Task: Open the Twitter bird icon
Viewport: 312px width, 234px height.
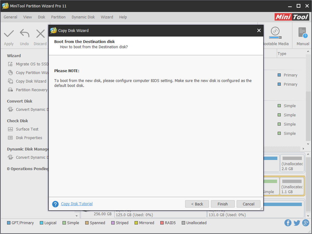Action: click(x=297, y=223)
